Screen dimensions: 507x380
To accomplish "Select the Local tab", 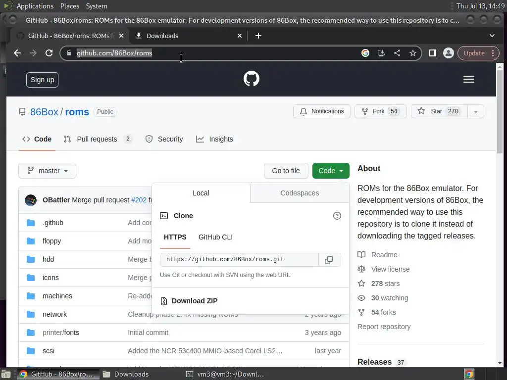I will pyautogui.click(x=201, y=193).
